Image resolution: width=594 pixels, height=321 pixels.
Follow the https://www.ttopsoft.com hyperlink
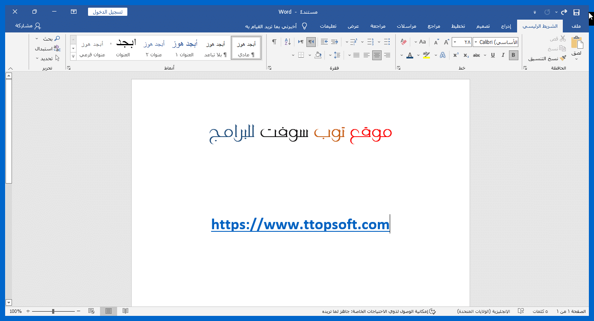[300, 224]
